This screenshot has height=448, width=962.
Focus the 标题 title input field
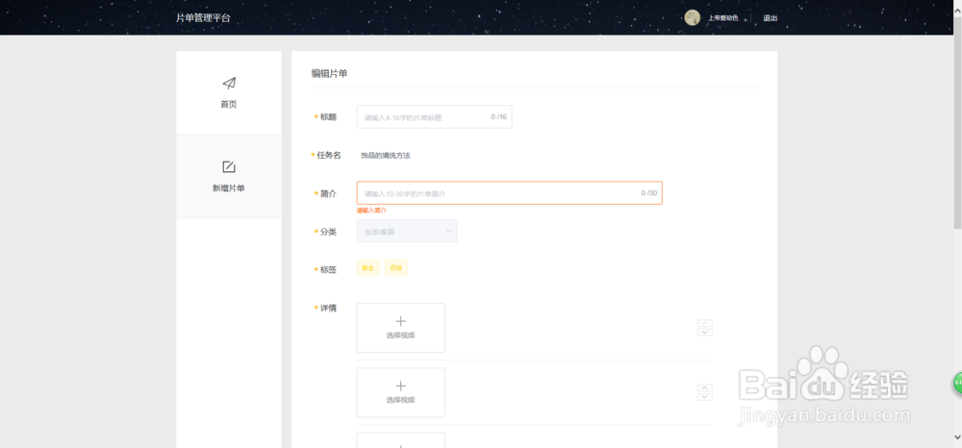(x=423, y=117)
